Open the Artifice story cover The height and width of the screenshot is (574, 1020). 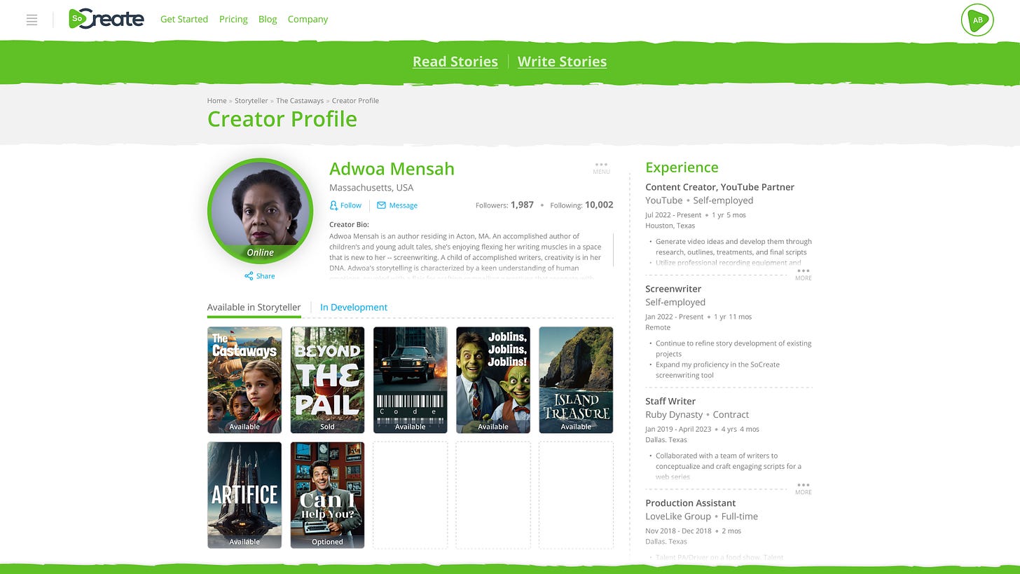244,495
